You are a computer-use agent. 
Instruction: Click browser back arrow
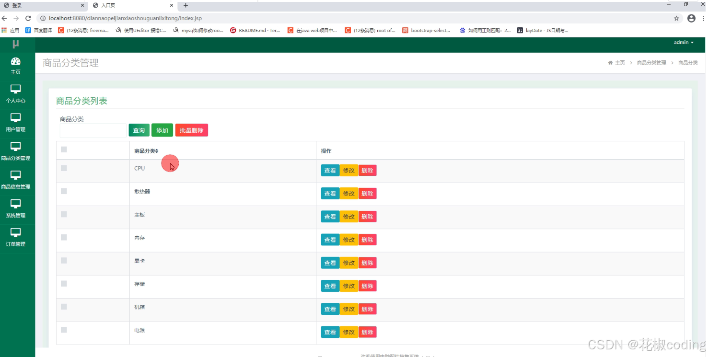[5, 18]
